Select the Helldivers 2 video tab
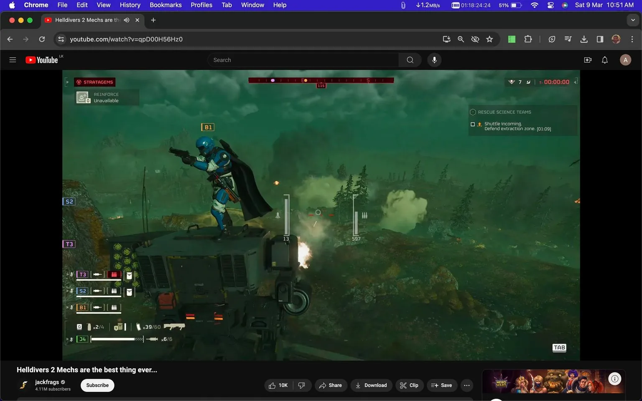 click(88, 20)
